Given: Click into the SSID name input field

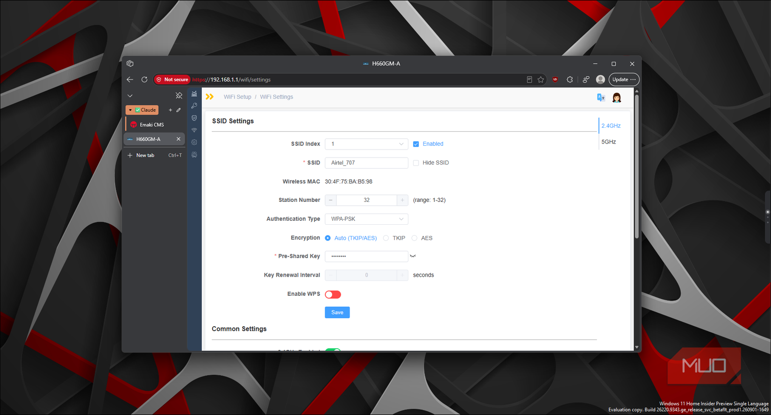Looking at the screenshot, I should click(x=366, y=163).
